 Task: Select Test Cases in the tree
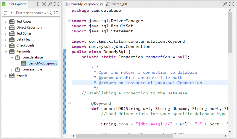(24, 21)
